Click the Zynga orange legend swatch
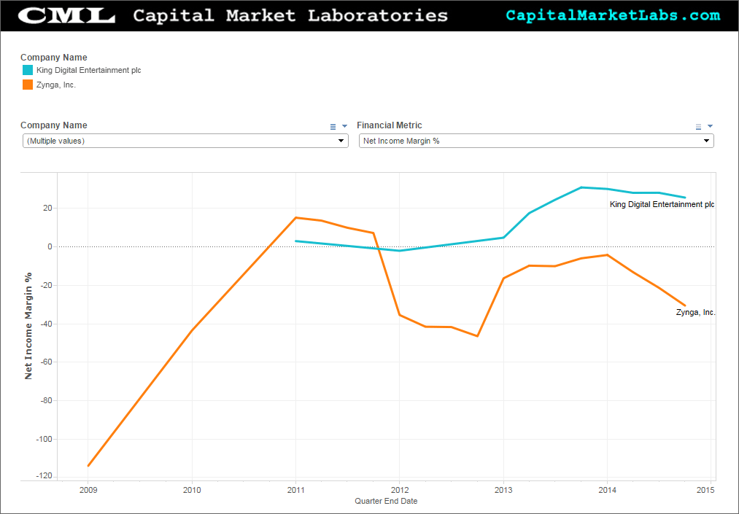Viewport: 739px width, 514px height. [x=28, y=85]
